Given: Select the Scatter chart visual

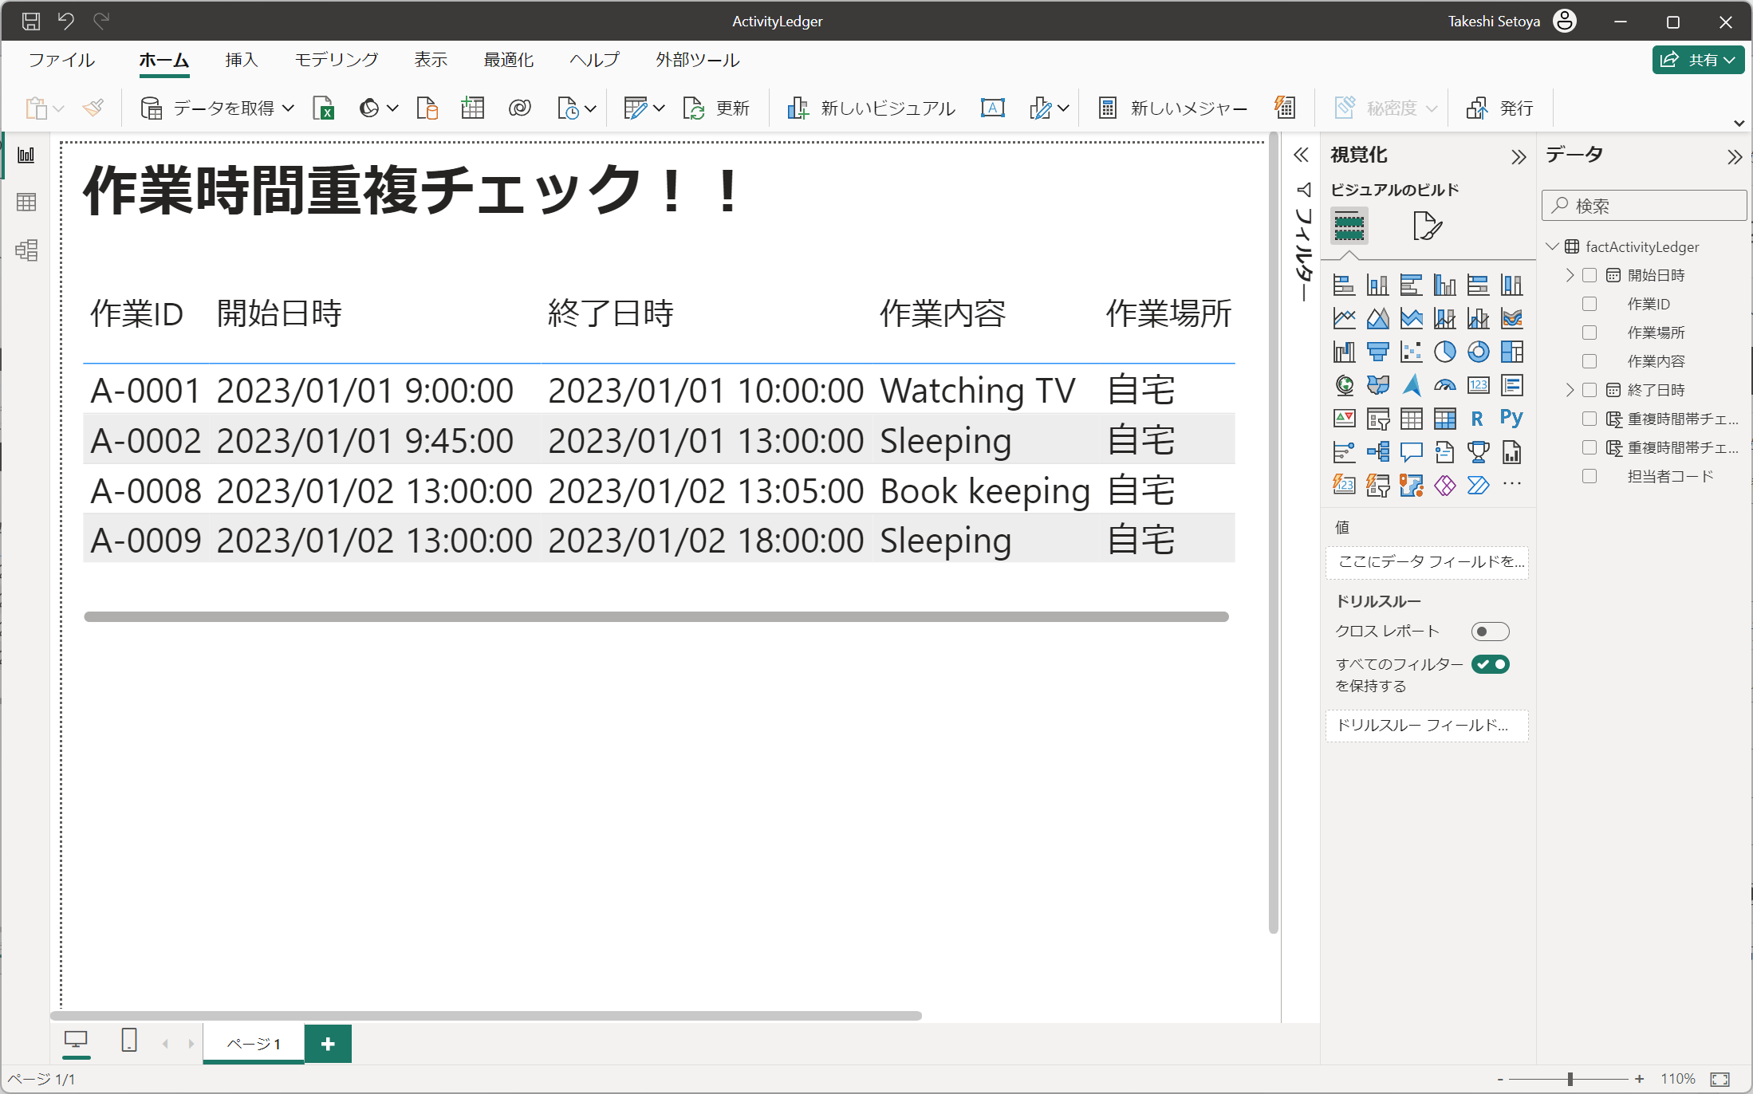Looking at the screenshot, I should point(1411,352).
